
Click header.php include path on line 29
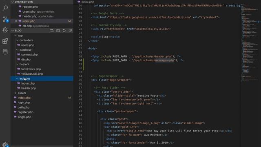pos(152,56)
